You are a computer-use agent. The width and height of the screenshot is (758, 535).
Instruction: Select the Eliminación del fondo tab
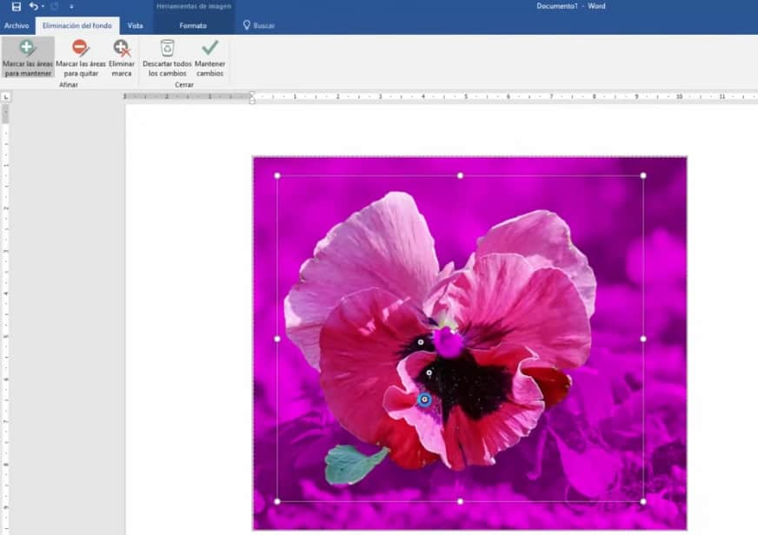(x=77, y=26)
